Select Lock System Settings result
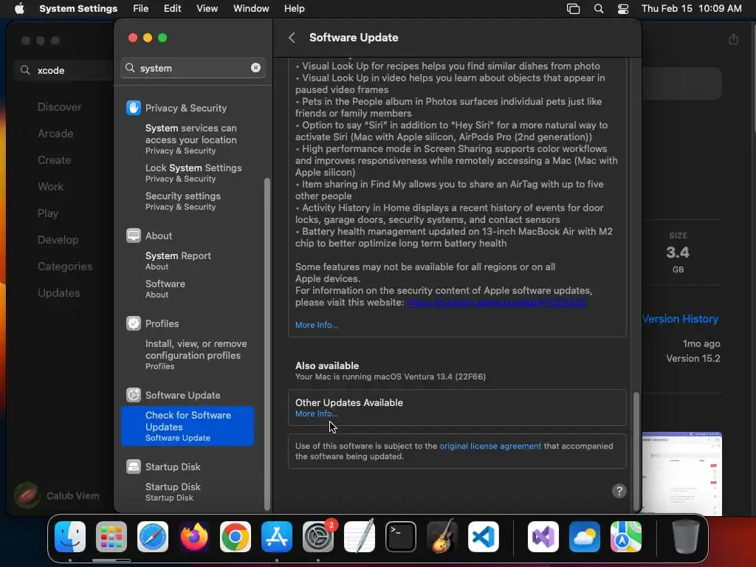 click(193, 173)
